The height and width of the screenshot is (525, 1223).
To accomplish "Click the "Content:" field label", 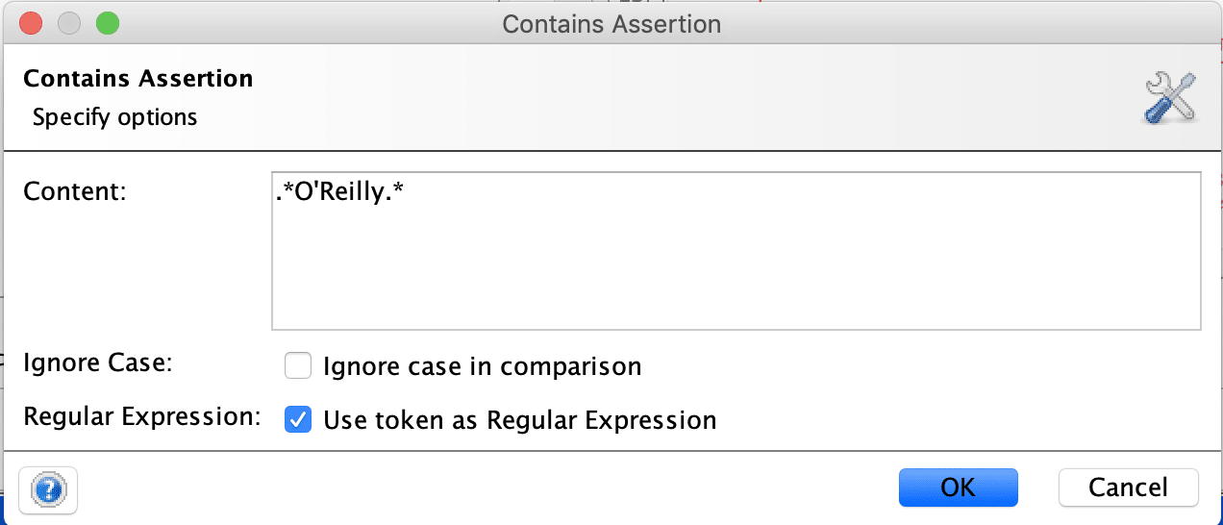I will (75, 190).
